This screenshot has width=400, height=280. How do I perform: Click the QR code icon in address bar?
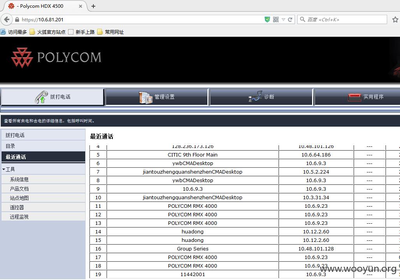[276, 19]
